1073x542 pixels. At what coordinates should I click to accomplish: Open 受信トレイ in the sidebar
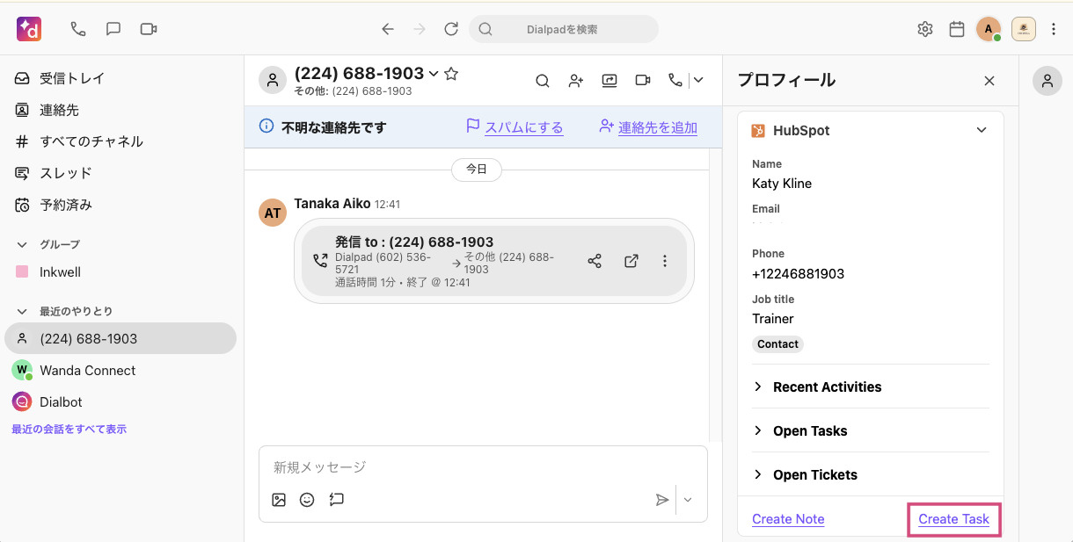[71, 78]
